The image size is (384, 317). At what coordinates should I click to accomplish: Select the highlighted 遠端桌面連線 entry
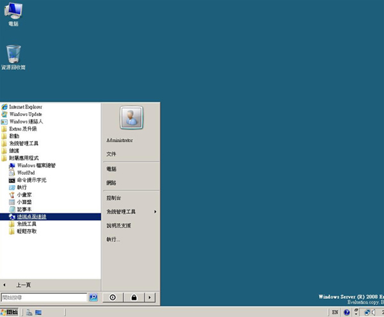click(x=31, y=217)
